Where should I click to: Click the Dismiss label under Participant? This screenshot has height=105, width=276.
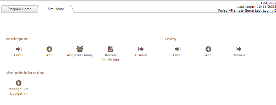point(141,55)
